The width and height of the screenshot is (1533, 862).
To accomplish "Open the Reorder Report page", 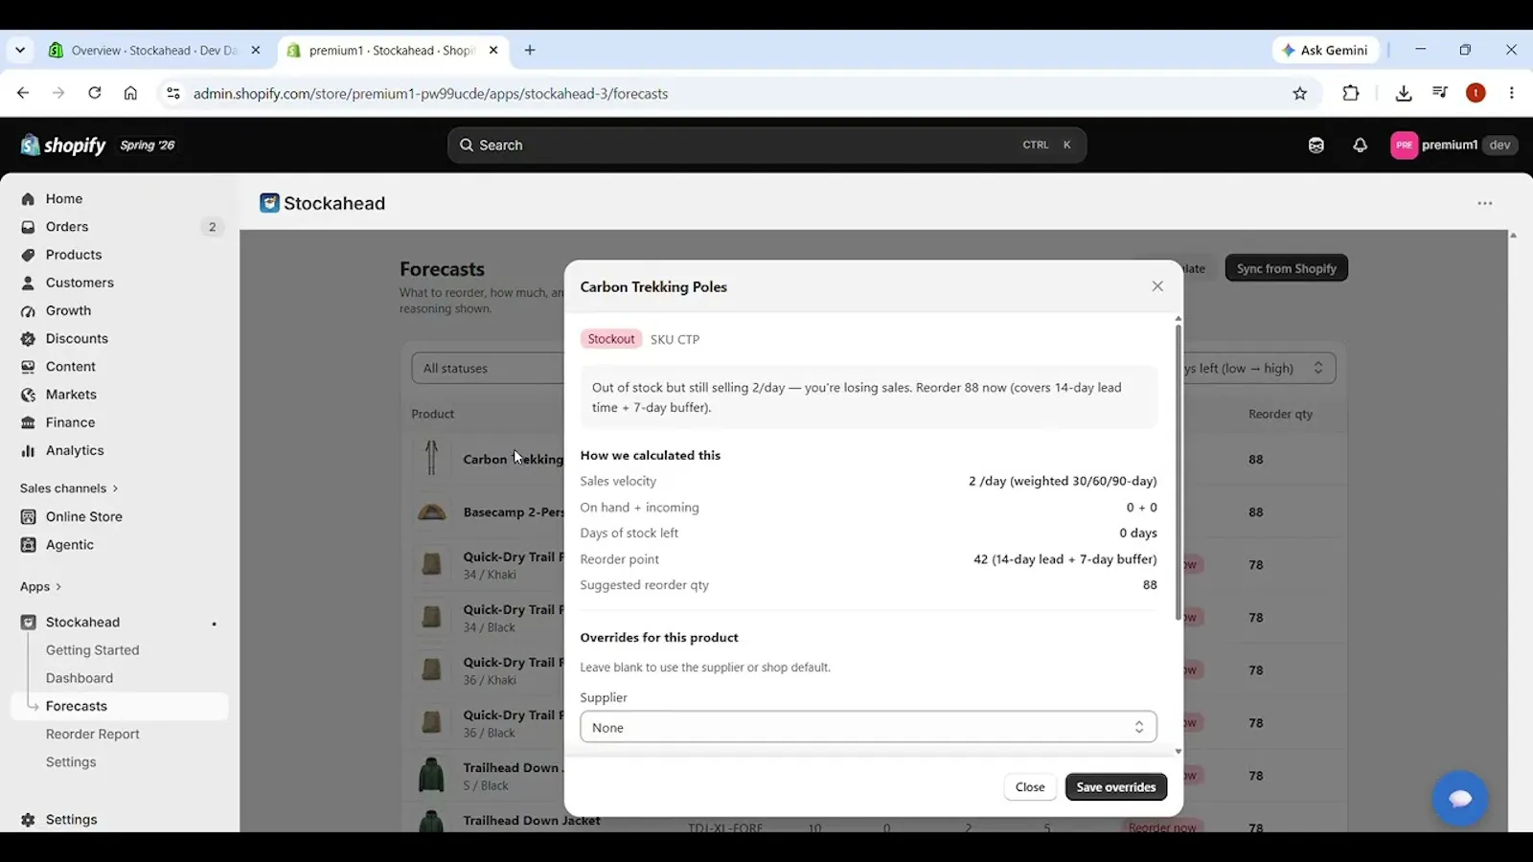I will click(92, 734).
